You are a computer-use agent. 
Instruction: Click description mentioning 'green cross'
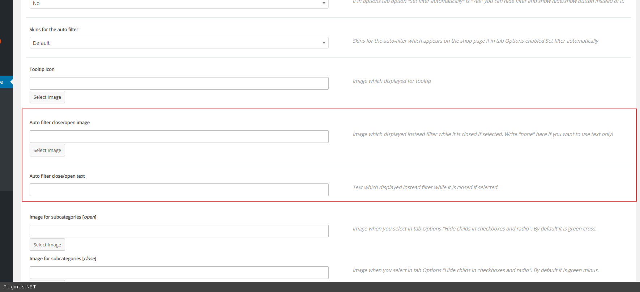click(x=475, y=229)
